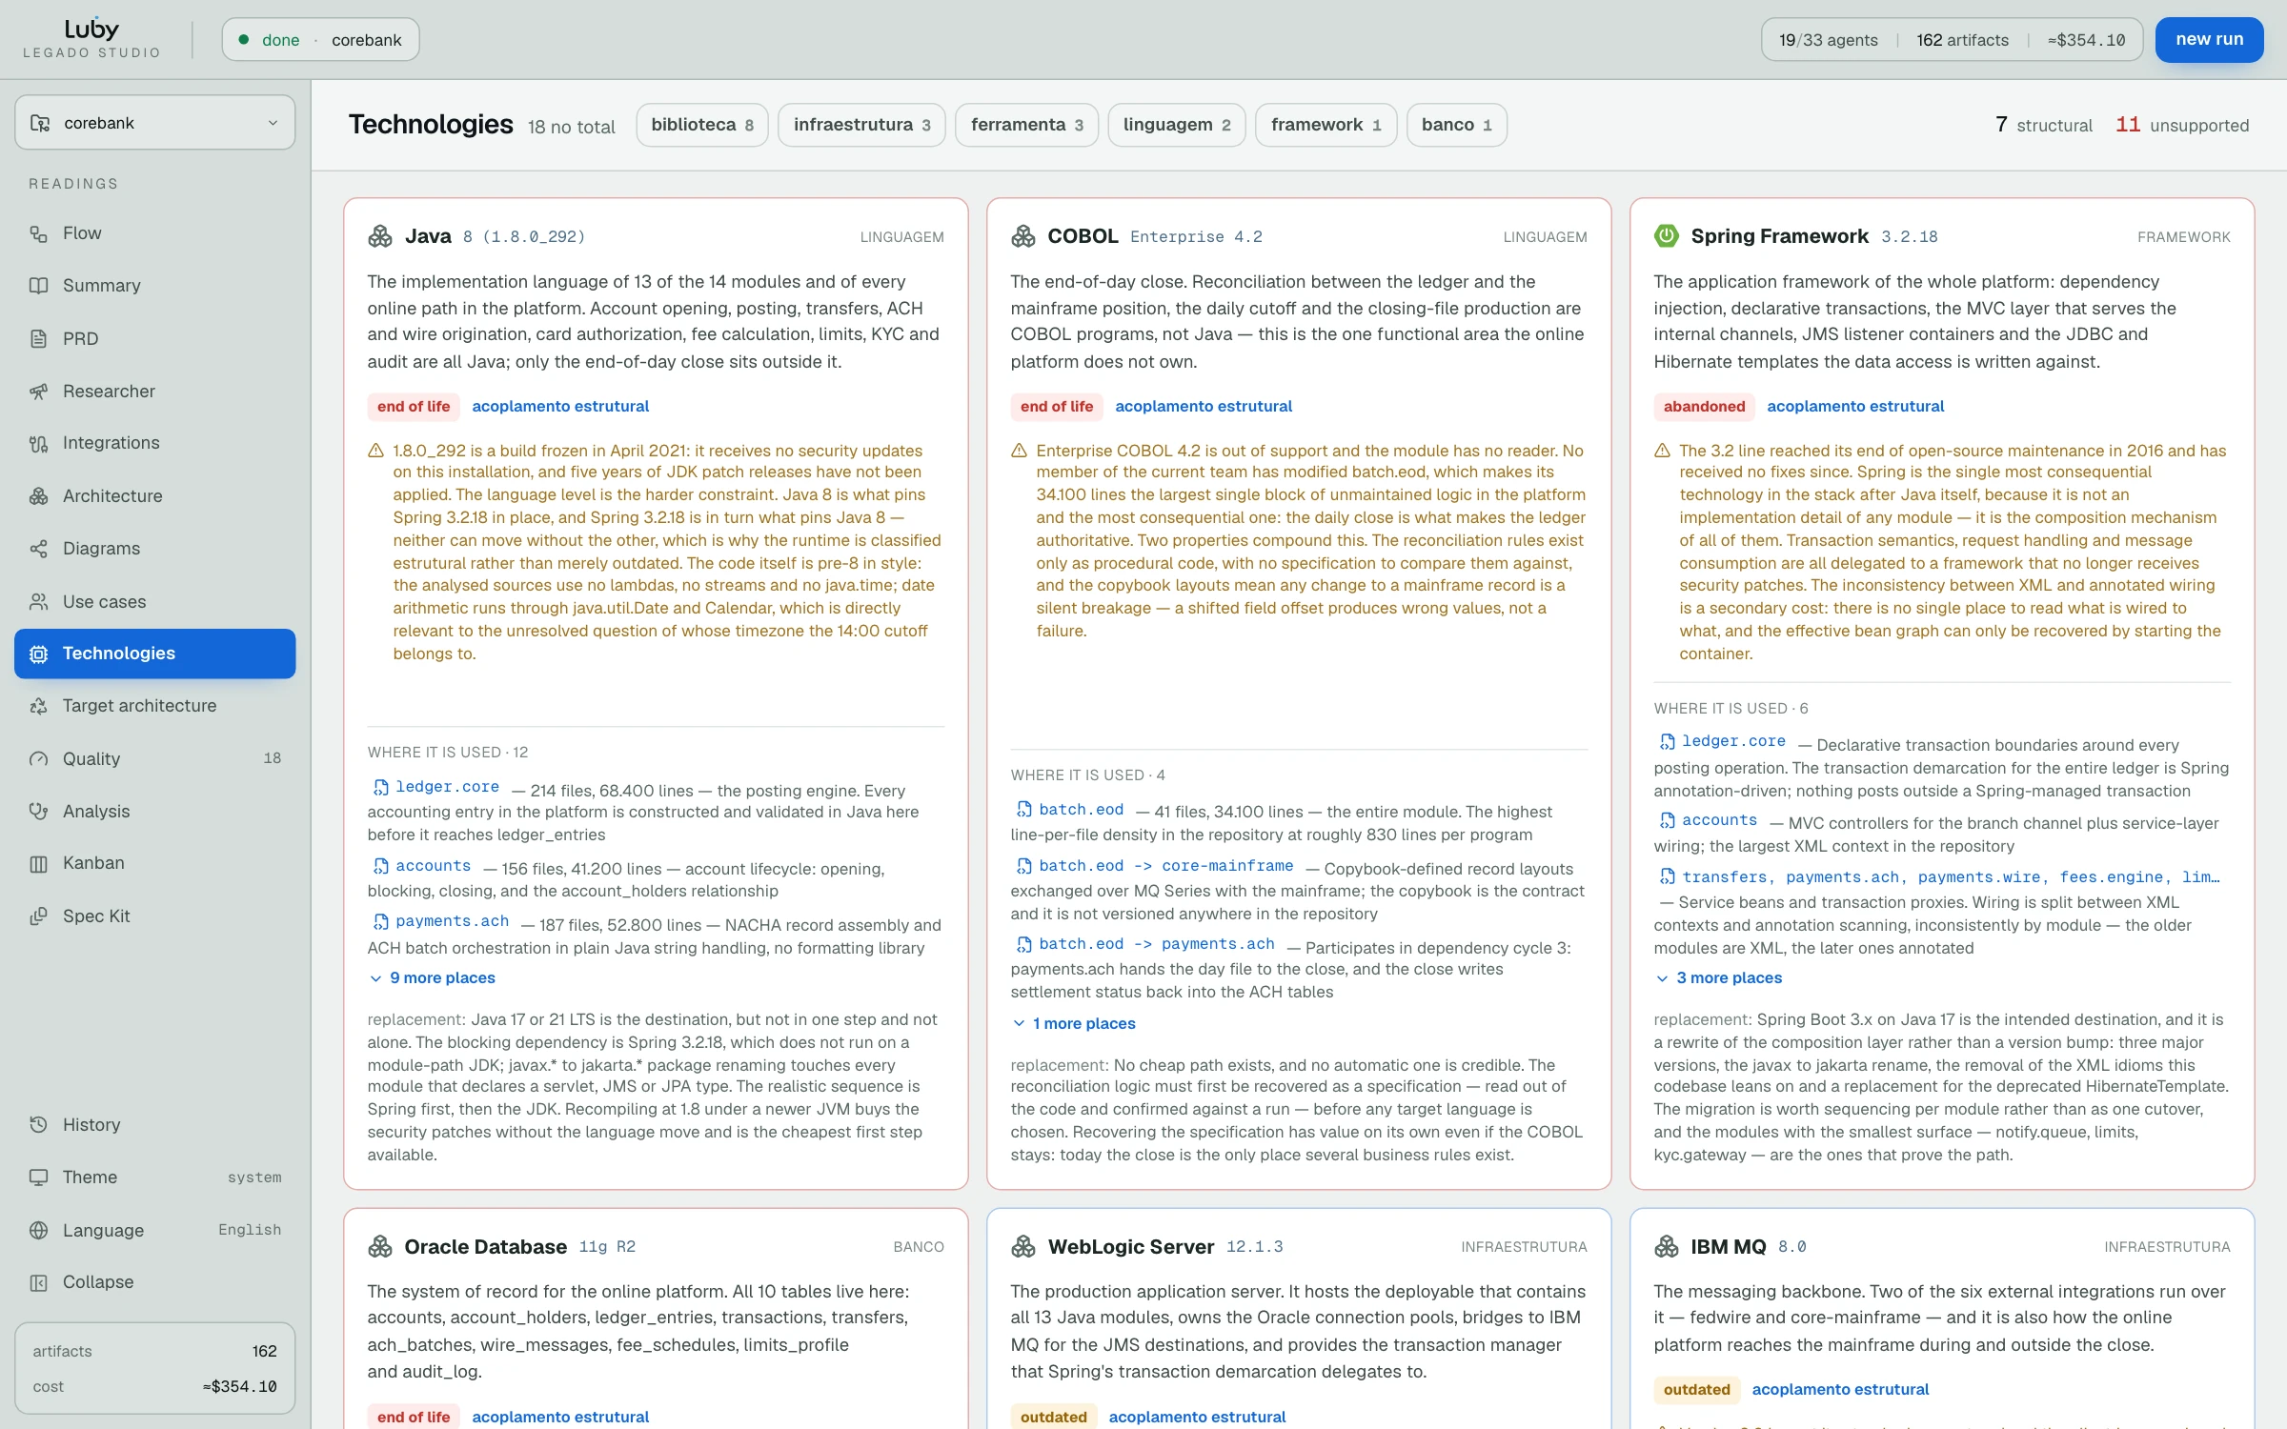Click the Integrations icon in sidebar

pyautogui.click(x=38, y=443)
